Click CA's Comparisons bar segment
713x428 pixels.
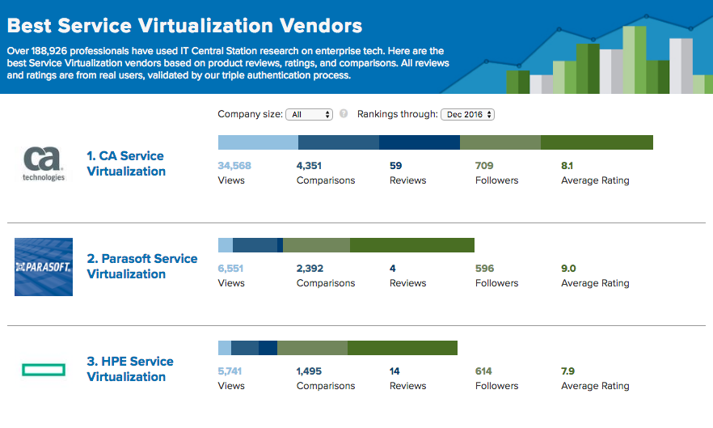(339, 142)
